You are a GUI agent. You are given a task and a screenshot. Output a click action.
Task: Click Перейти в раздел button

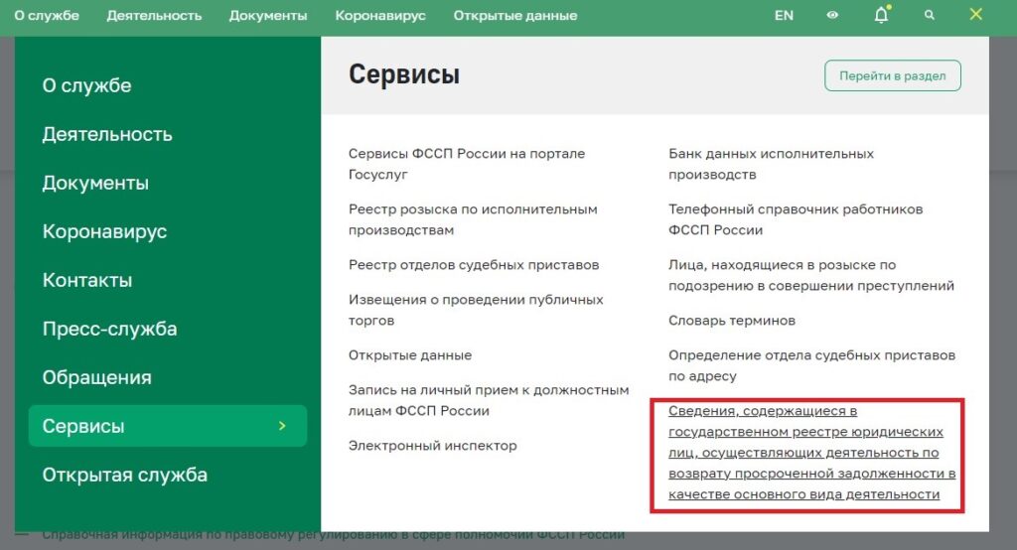[x=892, y=75]
